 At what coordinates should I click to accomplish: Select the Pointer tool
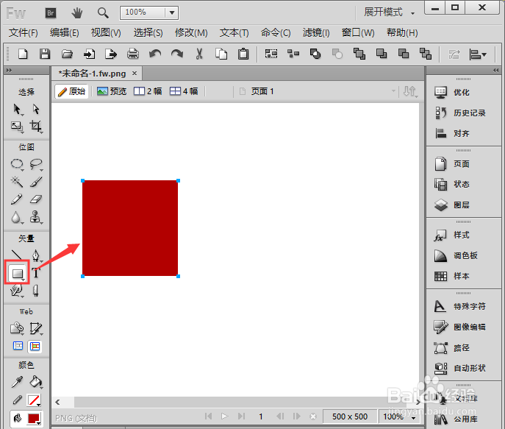coord(17,109)
